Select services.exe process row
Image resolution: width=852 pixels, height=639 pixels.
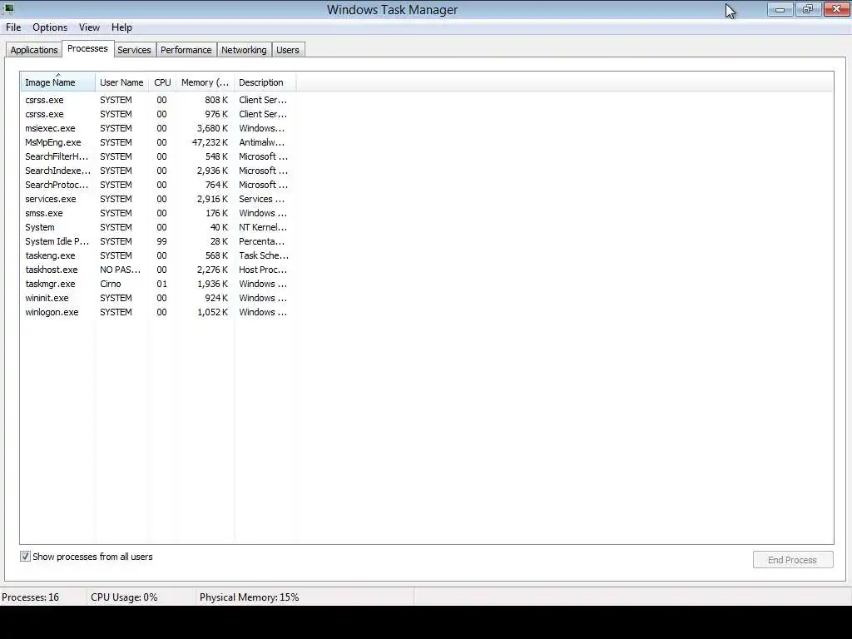[x=157, y=199]
